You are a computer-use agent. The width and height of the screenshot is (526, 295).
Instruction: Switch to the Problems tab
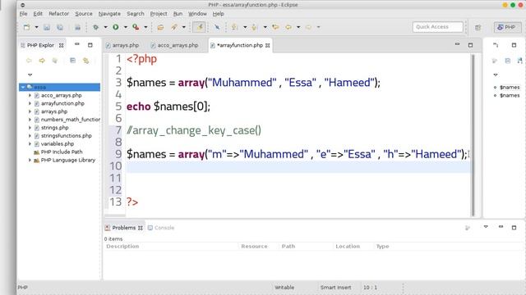[124, 228]
